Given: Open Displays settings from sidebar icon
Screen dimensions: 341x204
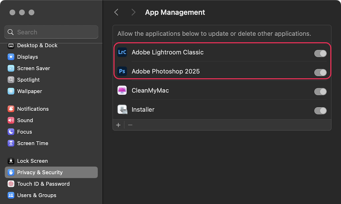Looking at the screenshot, I should coord(11,57).
